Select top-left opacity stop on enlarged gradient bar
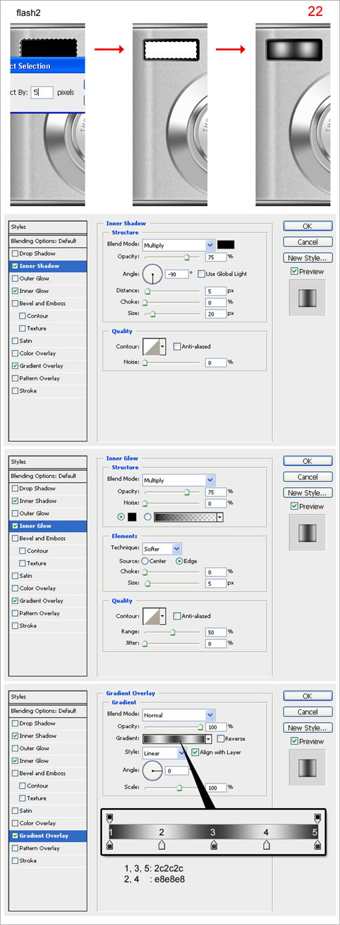 coord(110,818)
